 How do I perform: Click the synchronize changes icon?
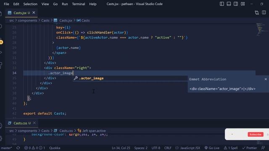[x=18, y=148]
